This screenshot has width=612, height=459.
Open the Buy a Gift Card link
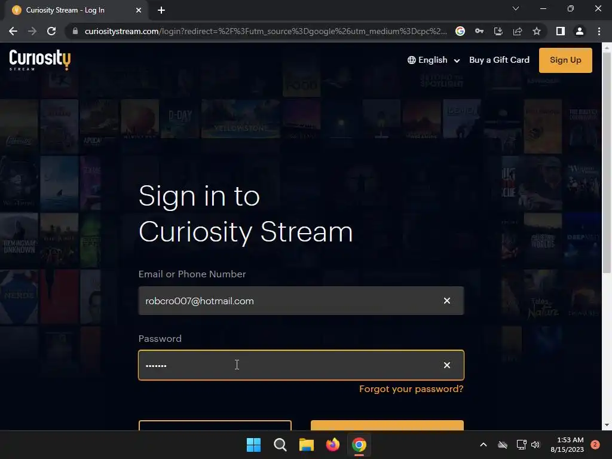(499, 60)
